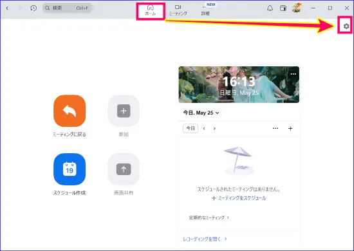The image size is (354, 251).
Task: Open the history clock icon
Action: pos(33,8)
